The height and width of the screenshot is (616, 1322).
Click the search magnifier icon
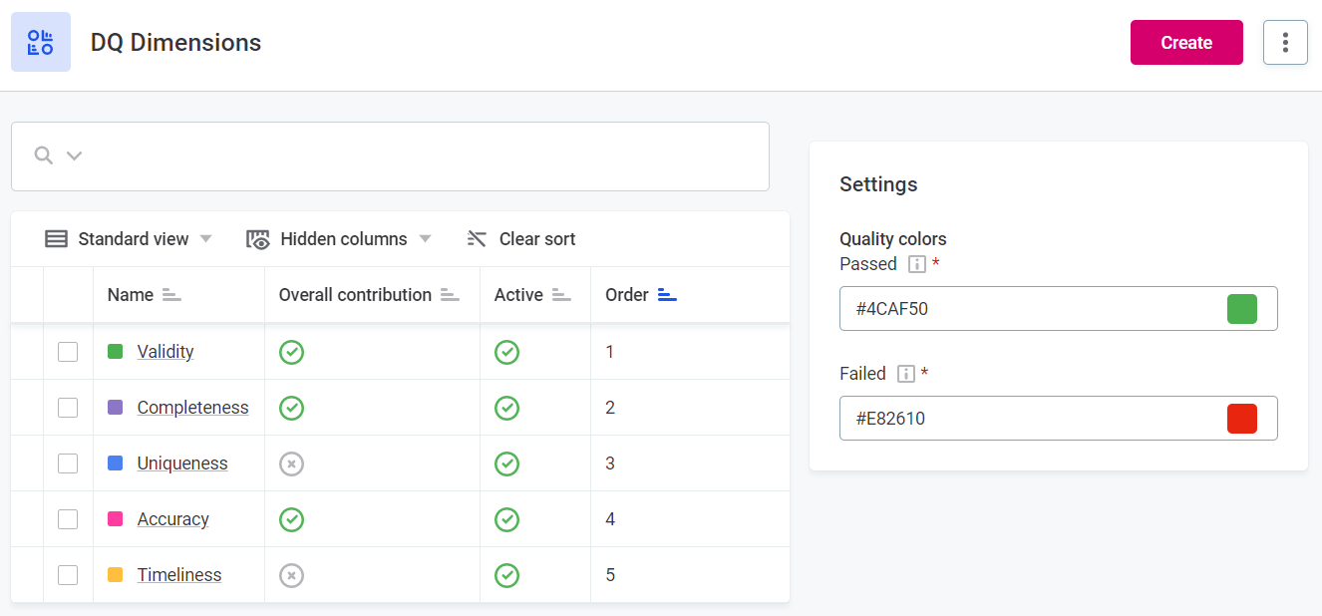point(43,155)
